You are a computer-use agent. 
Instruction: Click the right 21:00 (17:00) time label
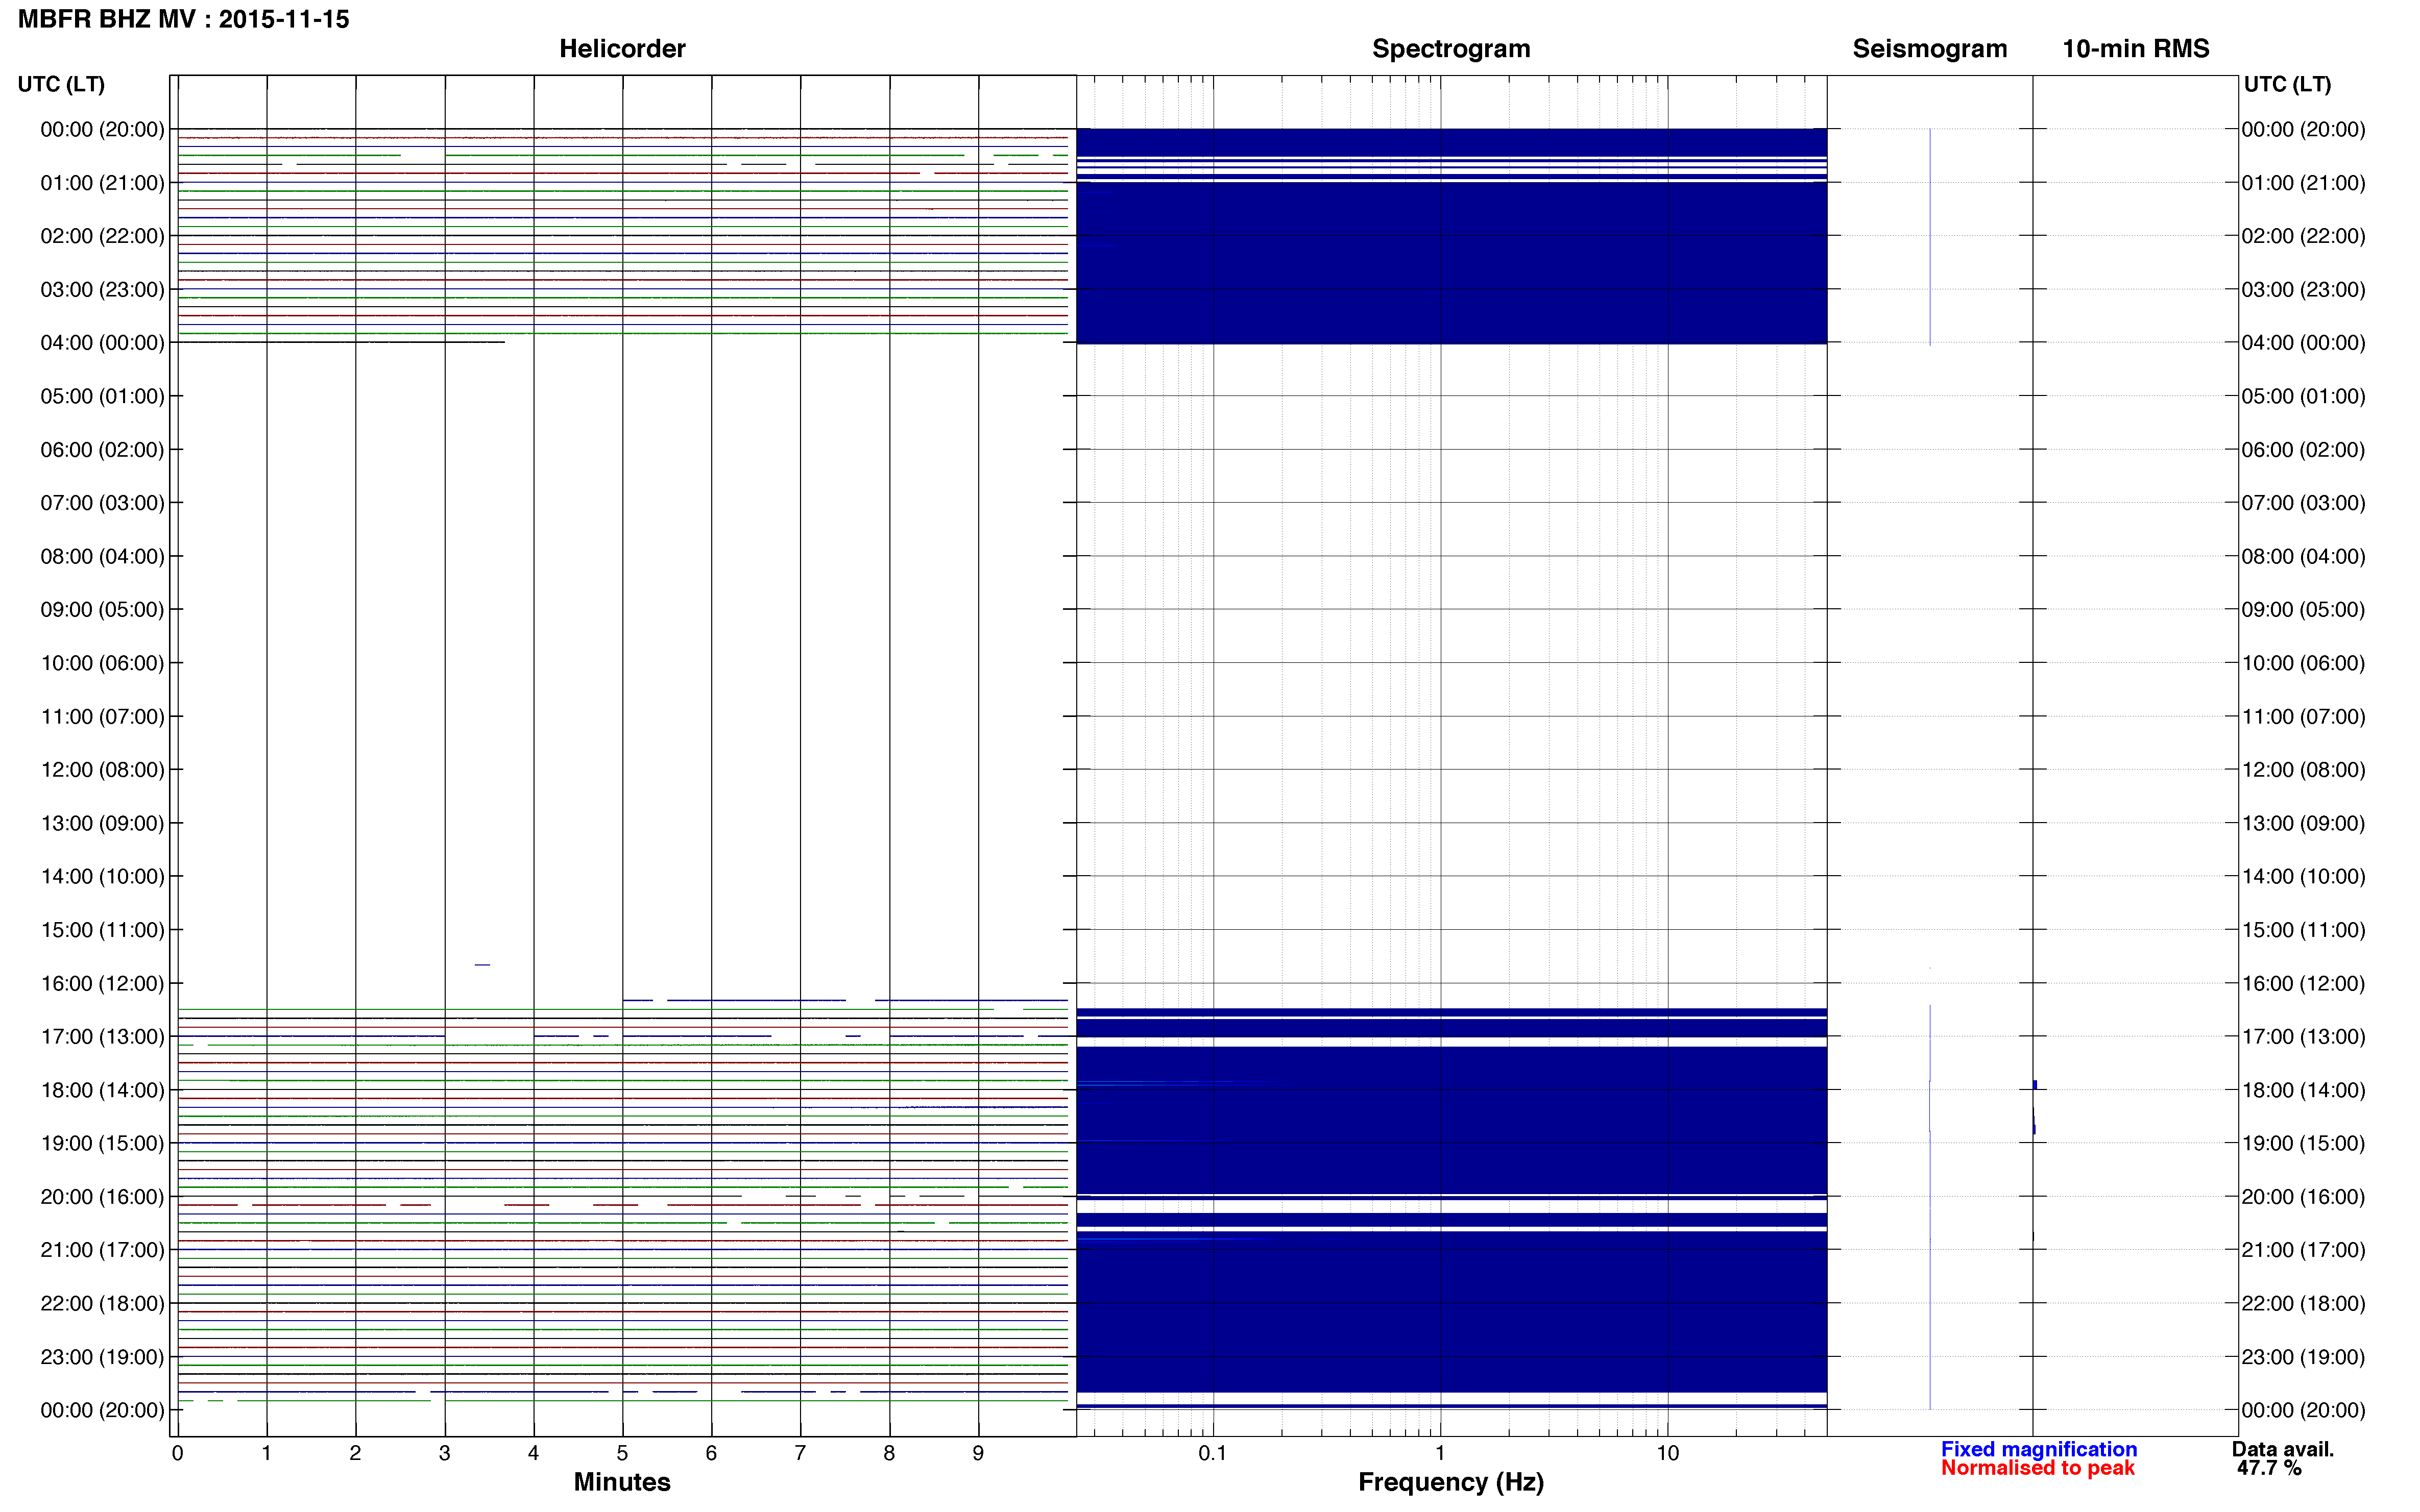click(2303, 1250)
